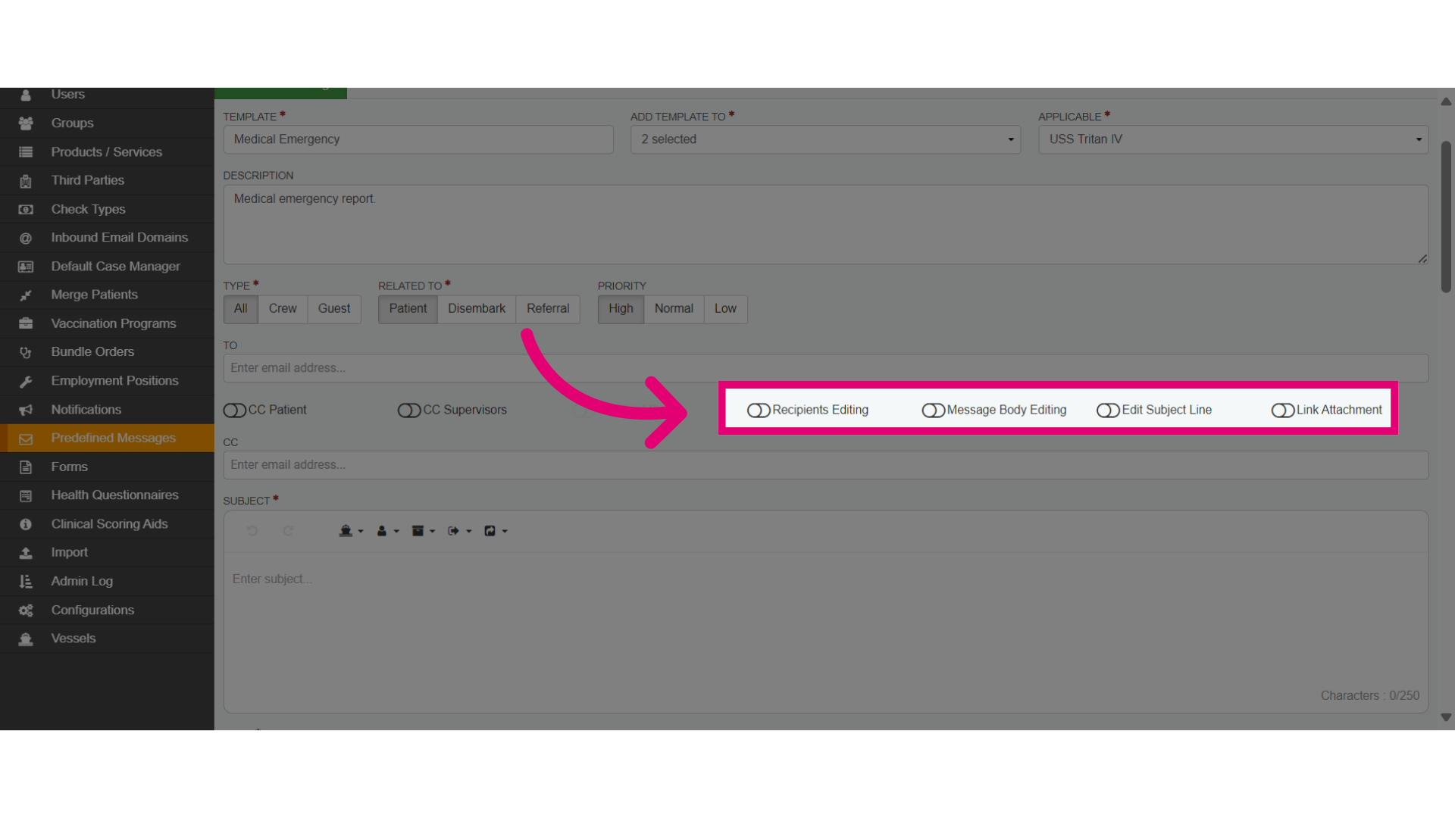This screenshot has height=818, width=1455.
Task: Open Clinical Scoring Aids info icon
Action: (x=26, y=524)
